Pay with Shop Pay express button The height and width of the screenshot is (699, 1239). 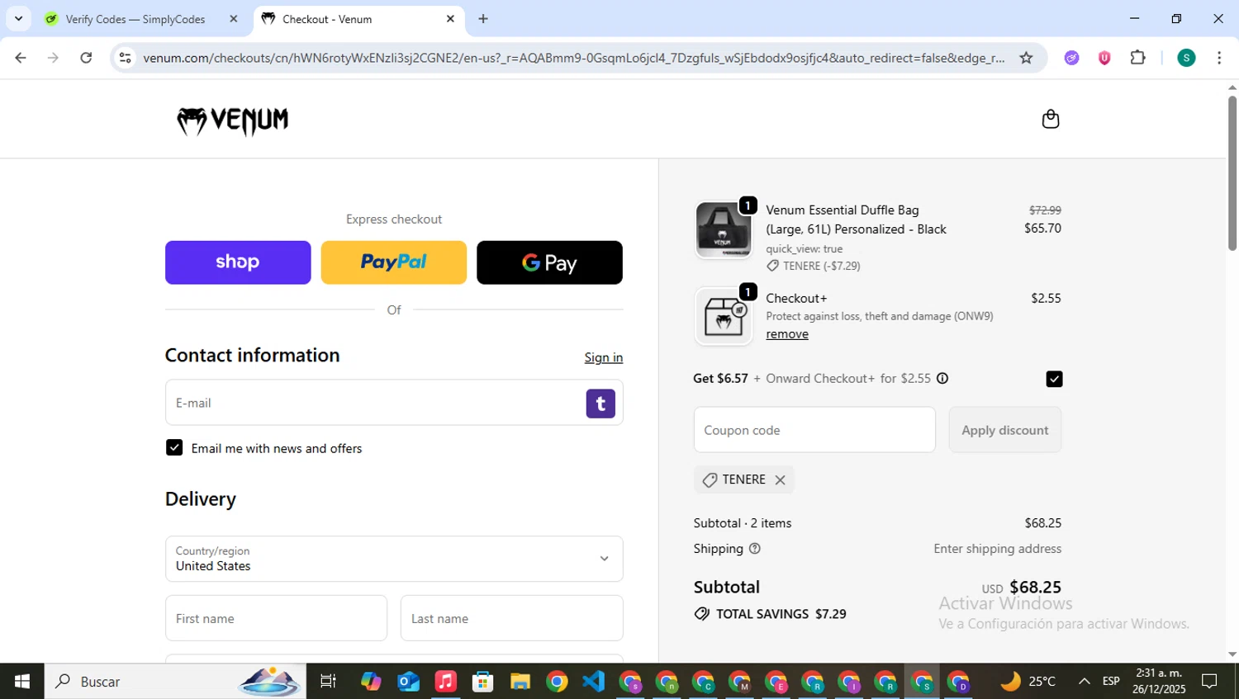tap(238, 262)
